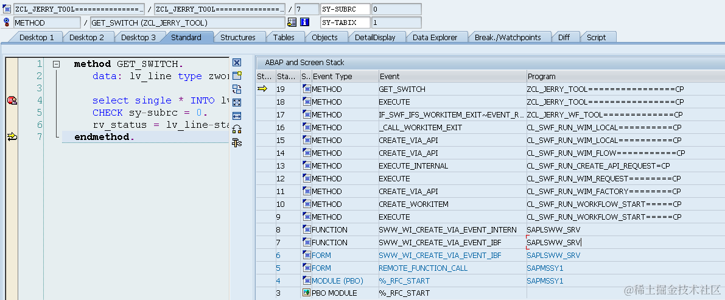The height and width of the screenshot is (300, 725).
Task: Click the full screen maximize tool icon
Action: click(x=237, y=103)
